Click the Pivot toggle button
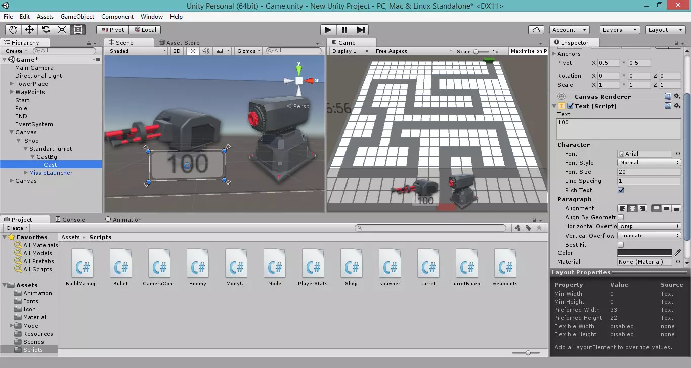691x368 pixels. pos(112,30)
